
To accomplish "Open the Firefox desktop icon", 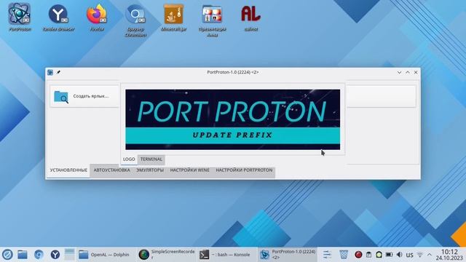I will click(97, 17).
